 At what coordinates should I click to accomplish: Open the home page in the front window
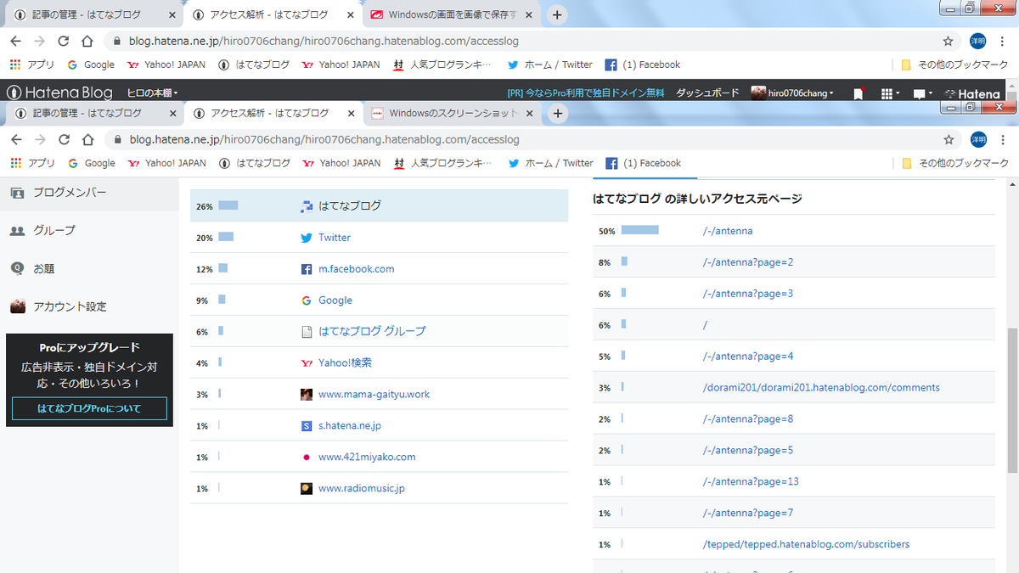click(87, 139)
